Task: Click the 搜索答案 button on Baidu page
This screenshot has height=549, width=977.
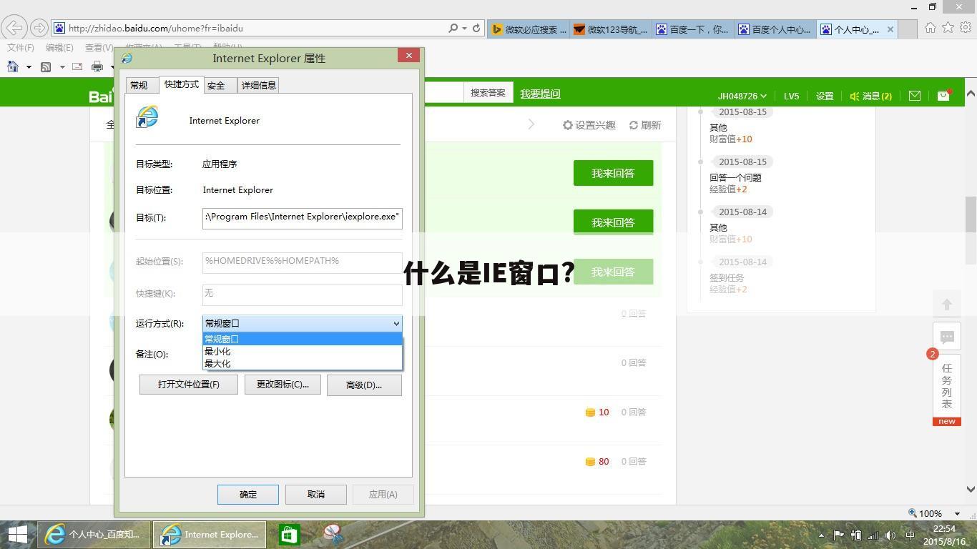Action: click(x=488, y=93)
